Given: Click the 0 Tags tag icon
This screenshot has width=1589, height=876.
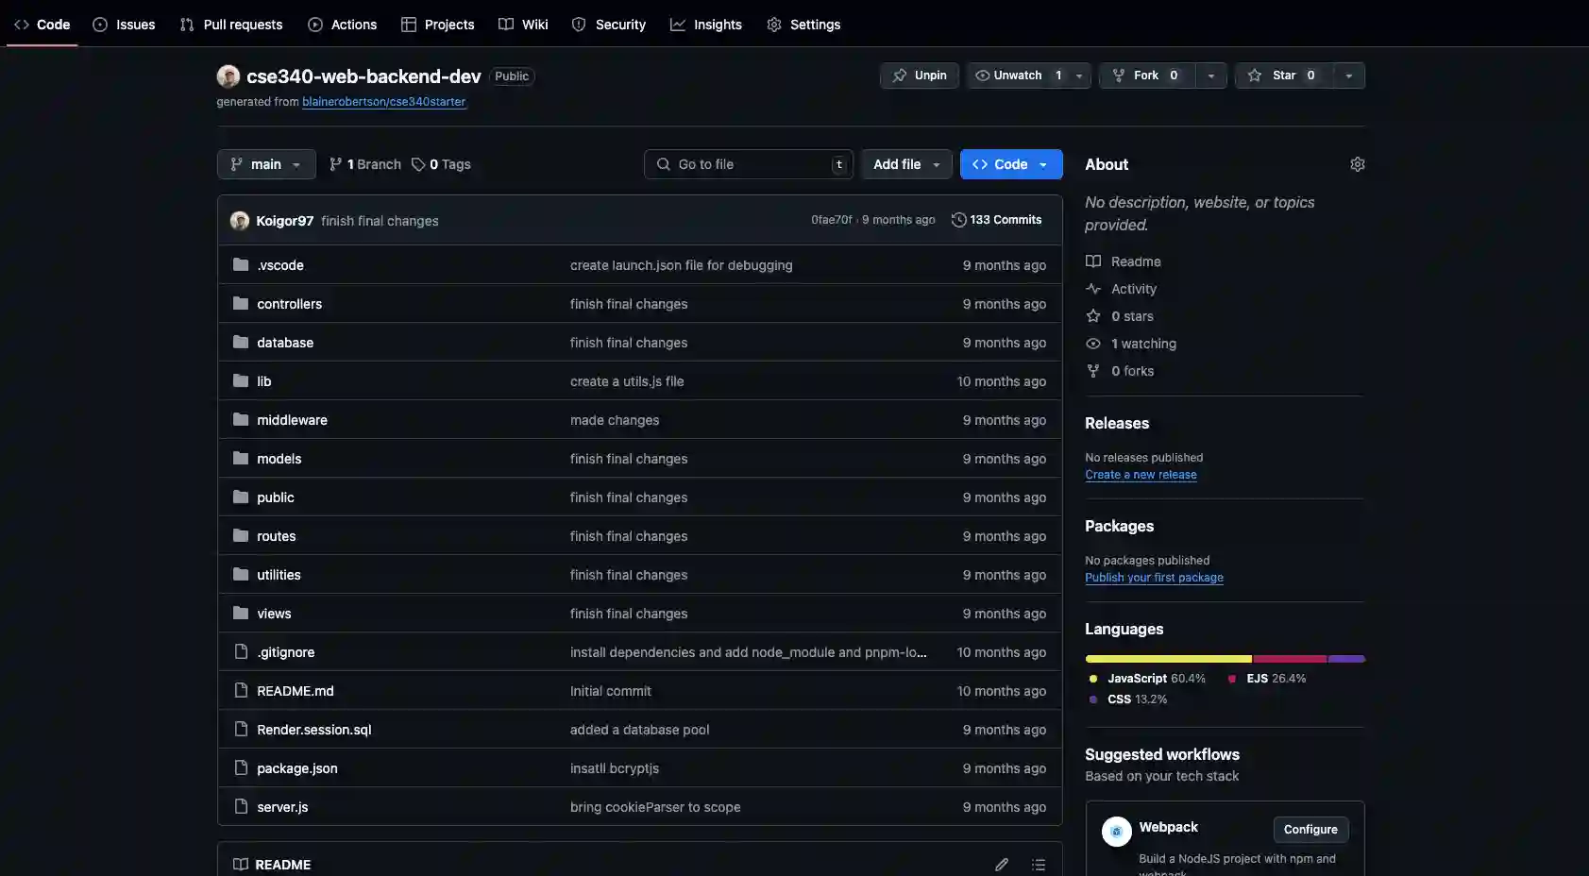Looking at the screenshot, I should (418, 164).
